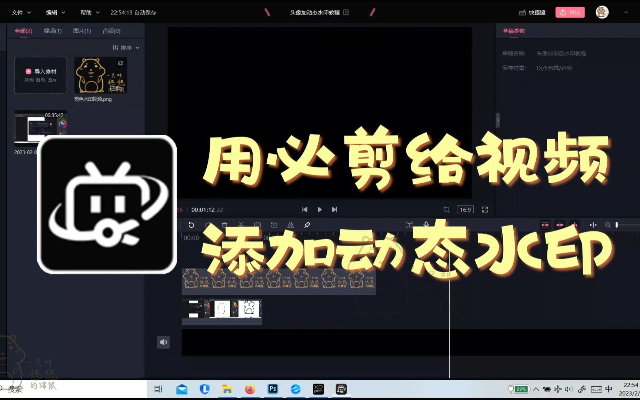Toggle the first pink main-track magnet
Screen dimensions: 640x400
pyautogui.click(x=545, y=225)
